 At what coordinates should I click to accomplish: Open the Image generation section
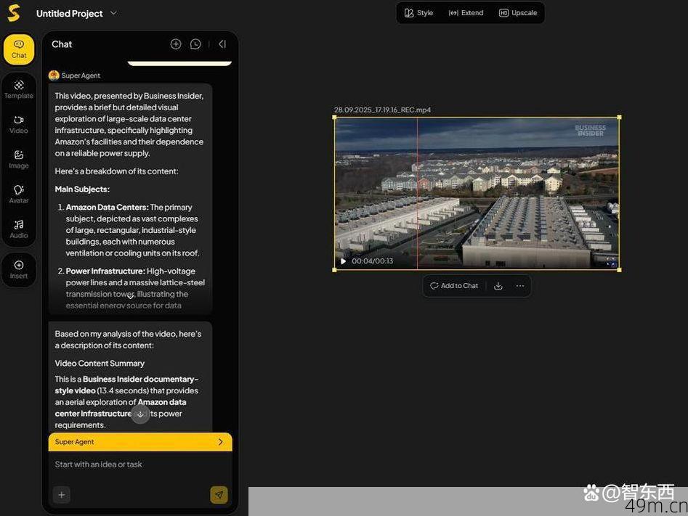tap(19, 160)
